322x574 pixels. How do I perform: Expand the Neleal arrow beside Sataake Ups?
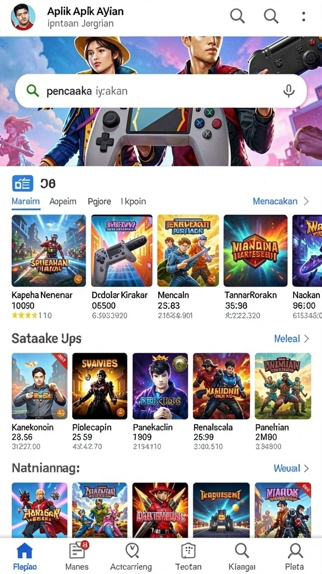pyautogui.click(x=306, y=339)
